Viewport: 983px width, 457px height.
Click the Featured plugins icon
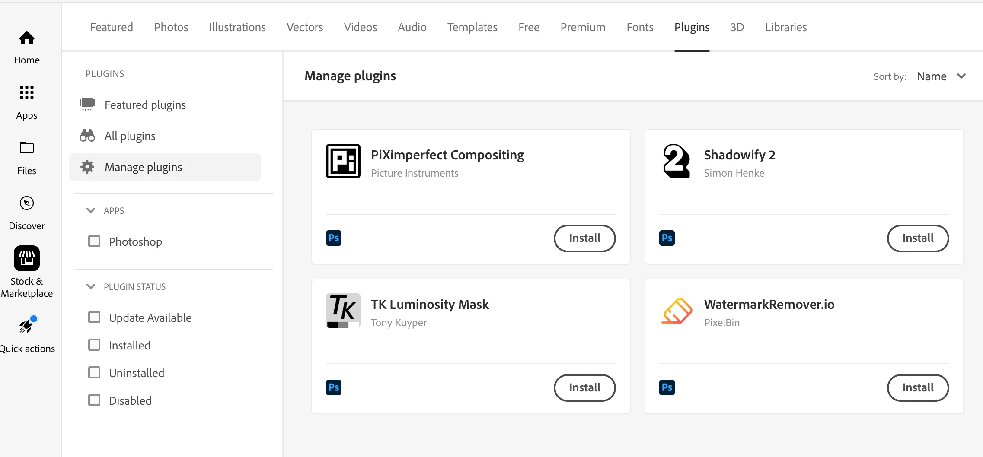coord(87,105)
